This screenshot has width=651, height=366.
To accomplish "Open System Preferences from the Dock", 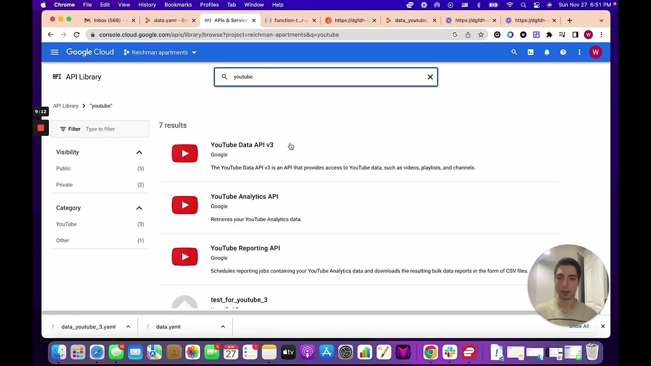I will 346,352.
